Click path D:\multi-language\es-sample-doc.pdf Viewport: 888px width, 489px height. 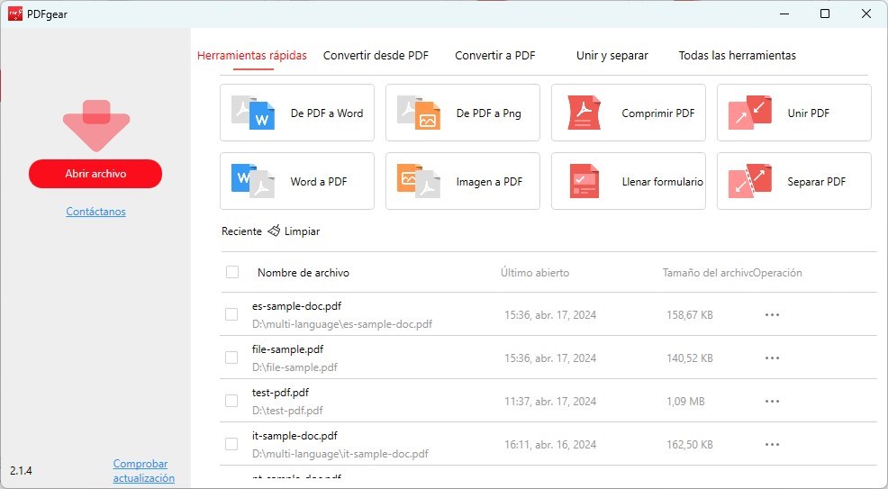tap(342, 324)
